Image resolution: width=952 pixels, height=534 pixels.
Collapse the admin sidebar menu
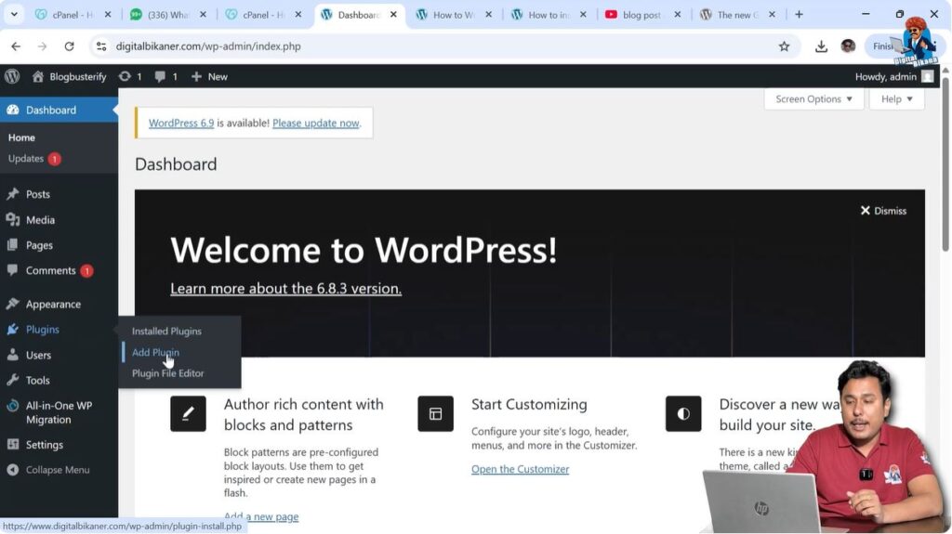(48, 470)
